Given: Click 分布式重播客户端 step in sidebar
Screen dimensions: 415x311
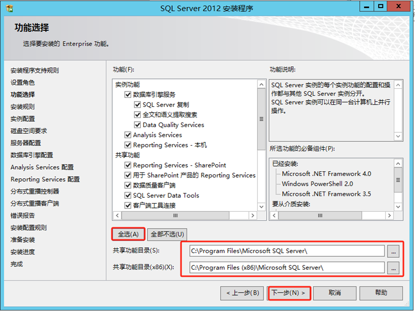Looking at the screenshot, I should pos(35,204).
